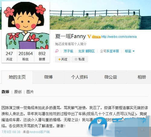The width and height of the screenshot is (151, 137).
Task: Switch to the 她的主页 tab
Action: tap(17, 77)
